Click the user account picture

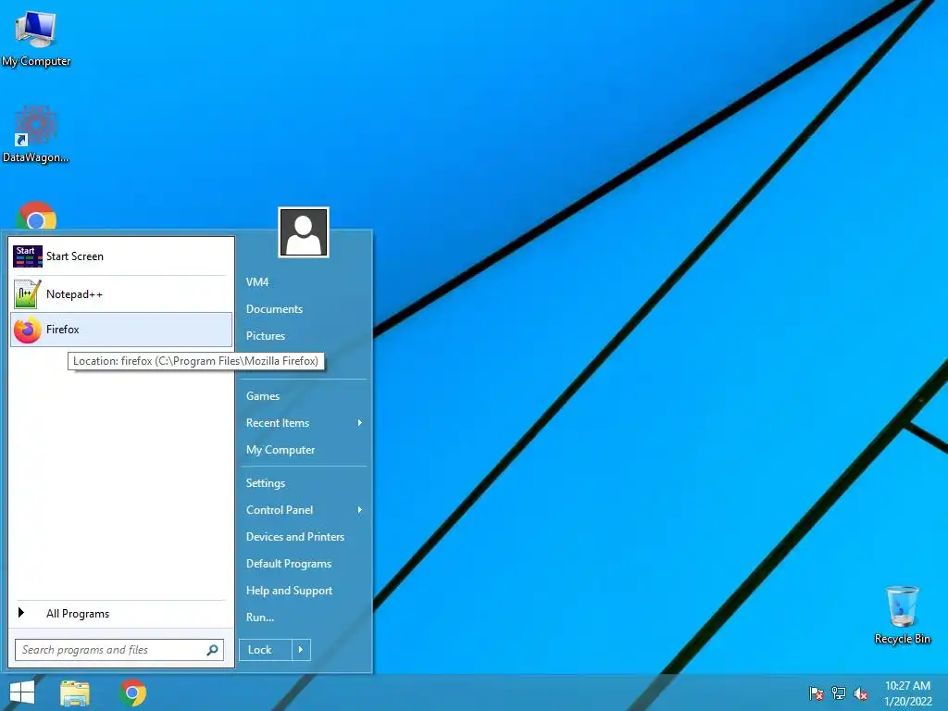click(x=304, y=232)
